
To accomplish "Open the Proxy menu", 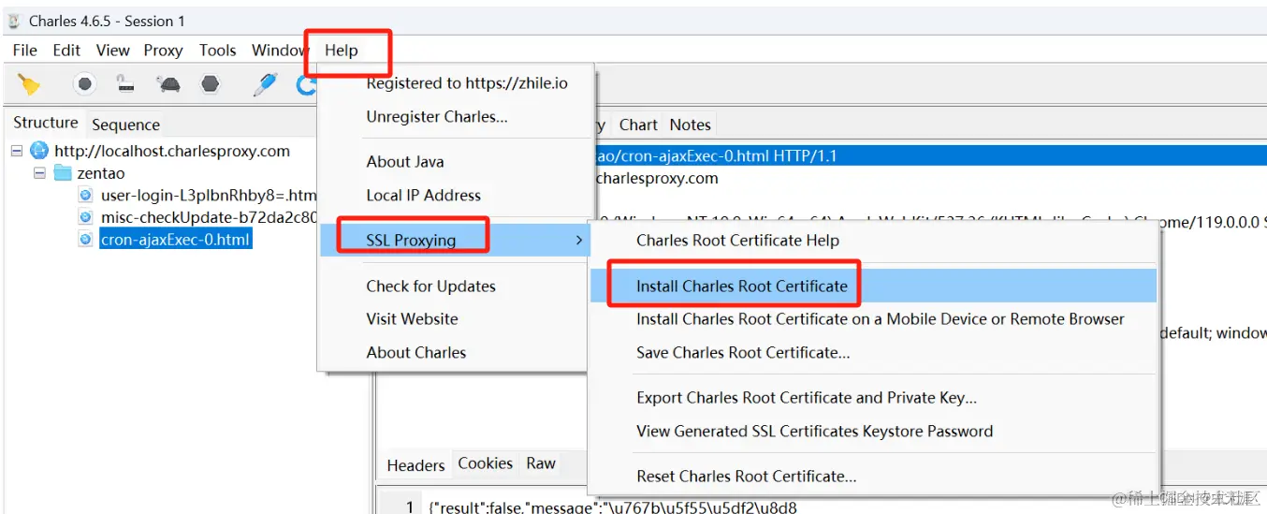I will (x=163, y=51).
